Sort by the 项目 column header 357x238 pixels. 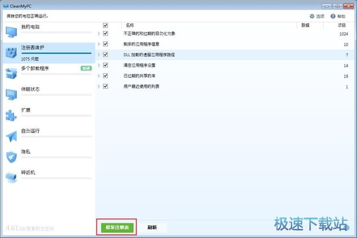tap(342, 25)
